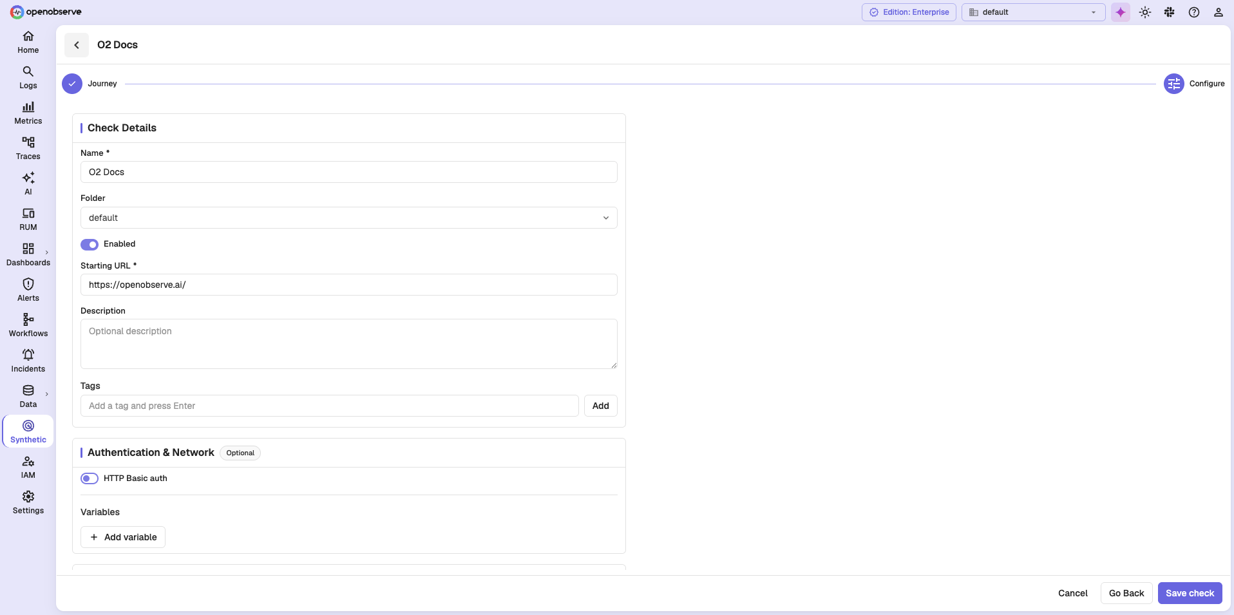Screen dimensions: 1234x615
Task: Expand the Dashboards submenu arrow
Action: [47, 252]
